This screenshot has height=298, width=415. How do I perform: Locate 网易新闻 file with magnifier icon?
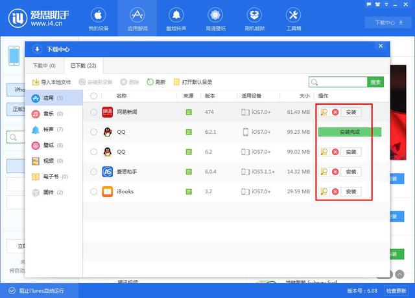tap(324, 112)
